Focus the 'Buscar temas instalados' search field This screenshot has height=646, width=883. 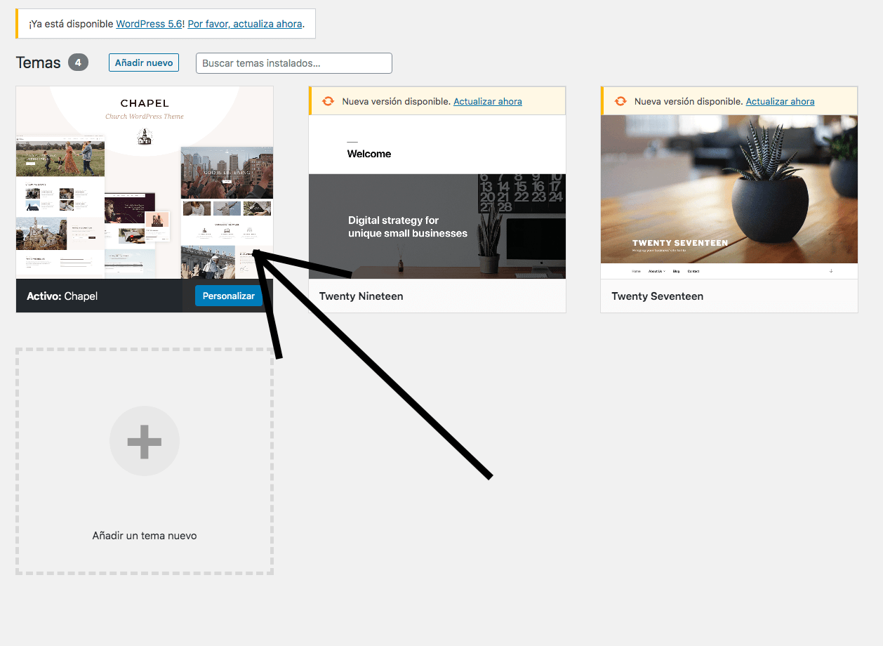(294, 63)
